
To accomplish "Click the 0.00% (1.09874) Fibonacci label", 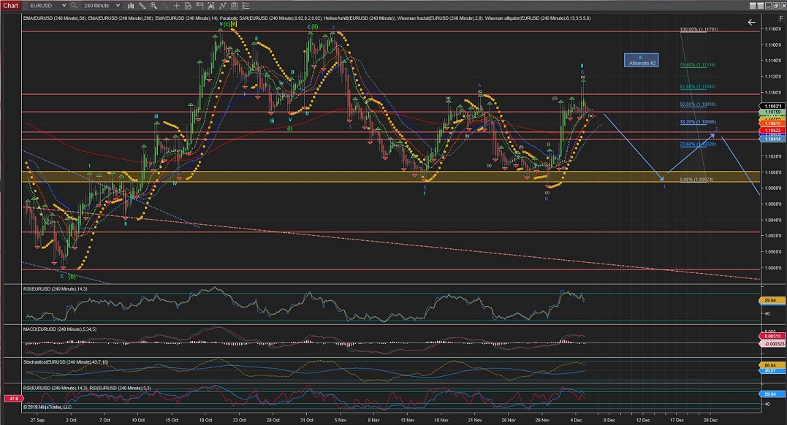I will point(696,179).
